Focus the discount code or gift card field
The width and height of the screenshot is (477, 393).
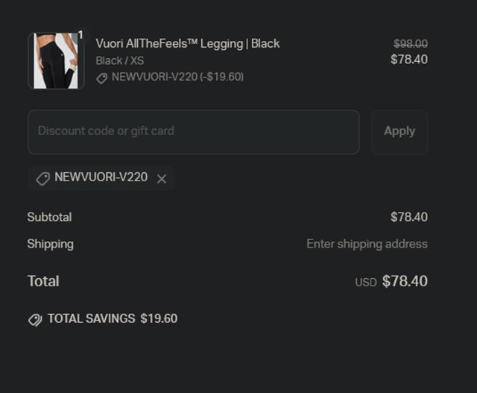[193, 131]
